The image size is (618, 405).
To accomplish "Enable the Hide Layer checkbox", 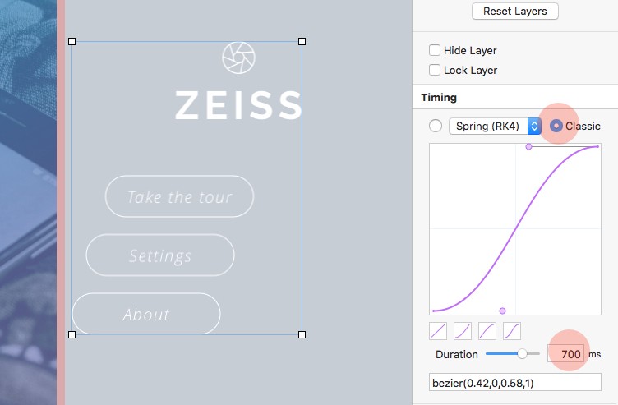I will click(435, 50).
